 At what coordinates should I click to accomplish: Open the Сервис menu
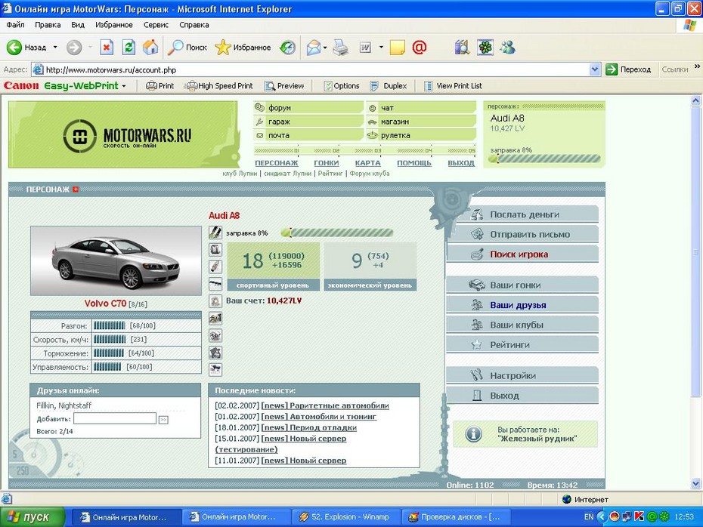(x=156, y=25)
